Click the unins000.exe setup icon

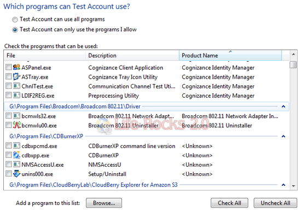pos(16,174)
